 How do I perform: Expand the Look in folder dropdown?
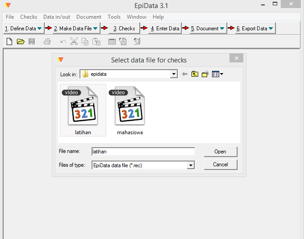click(x=174, y=74)
